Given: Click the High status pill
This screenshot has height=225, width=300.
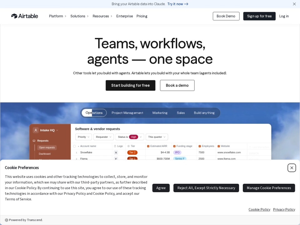Looking at the screenshot, I should click(133, 137).
